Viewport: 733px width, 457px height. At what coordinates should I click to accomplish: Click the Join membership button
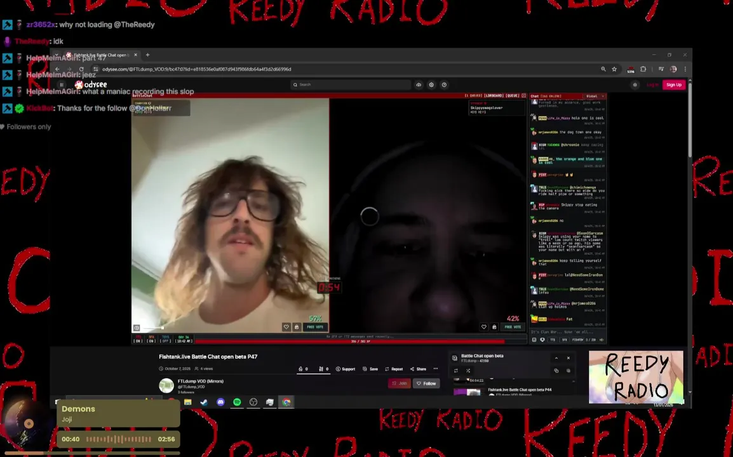pos(400,383)
